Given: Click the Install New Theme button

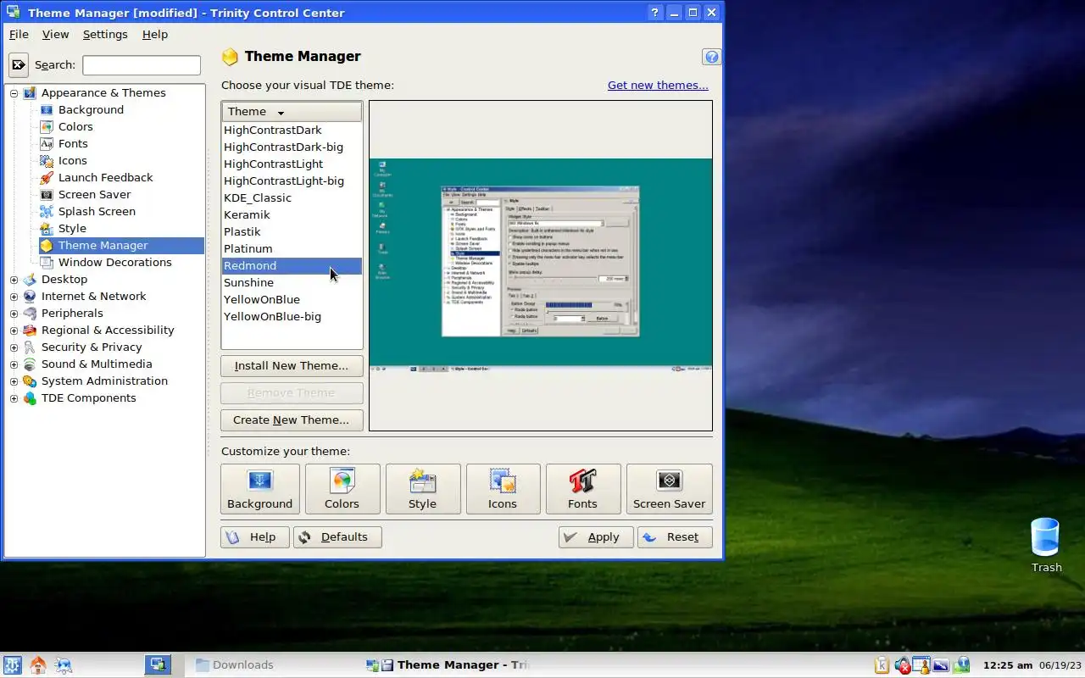Looking at the screenshot, I should pos(292,366).
